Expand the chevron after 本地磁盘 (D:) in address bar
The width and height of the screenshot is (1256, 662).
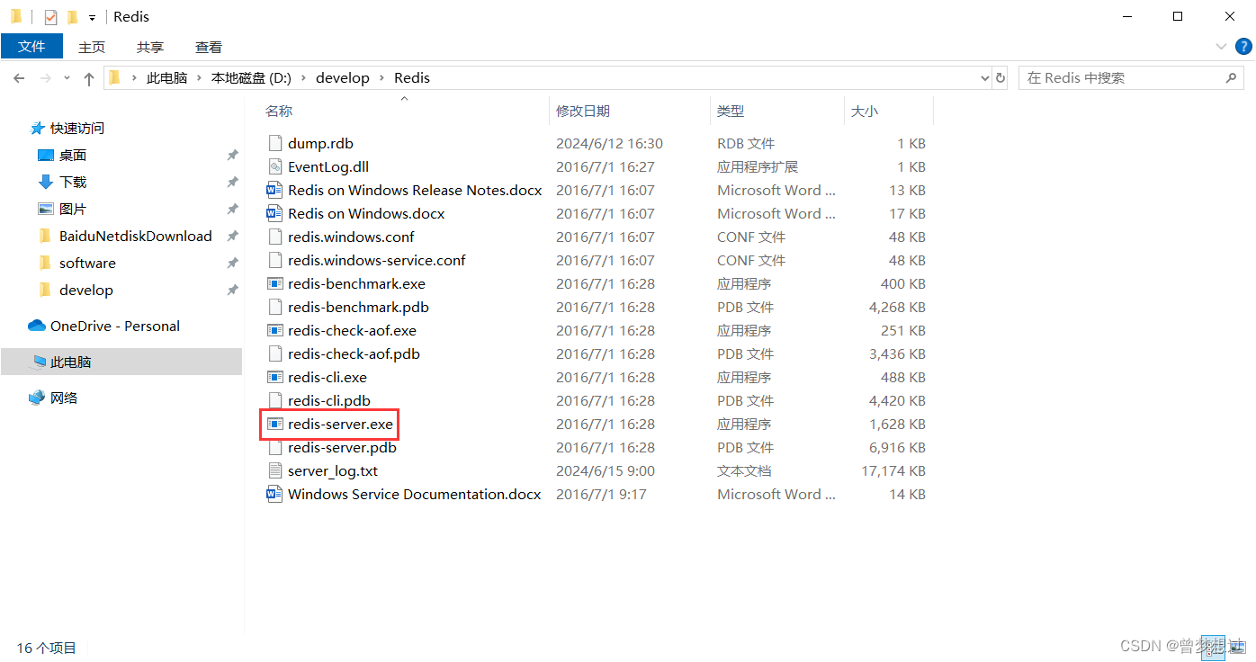[x=304, y=78]
